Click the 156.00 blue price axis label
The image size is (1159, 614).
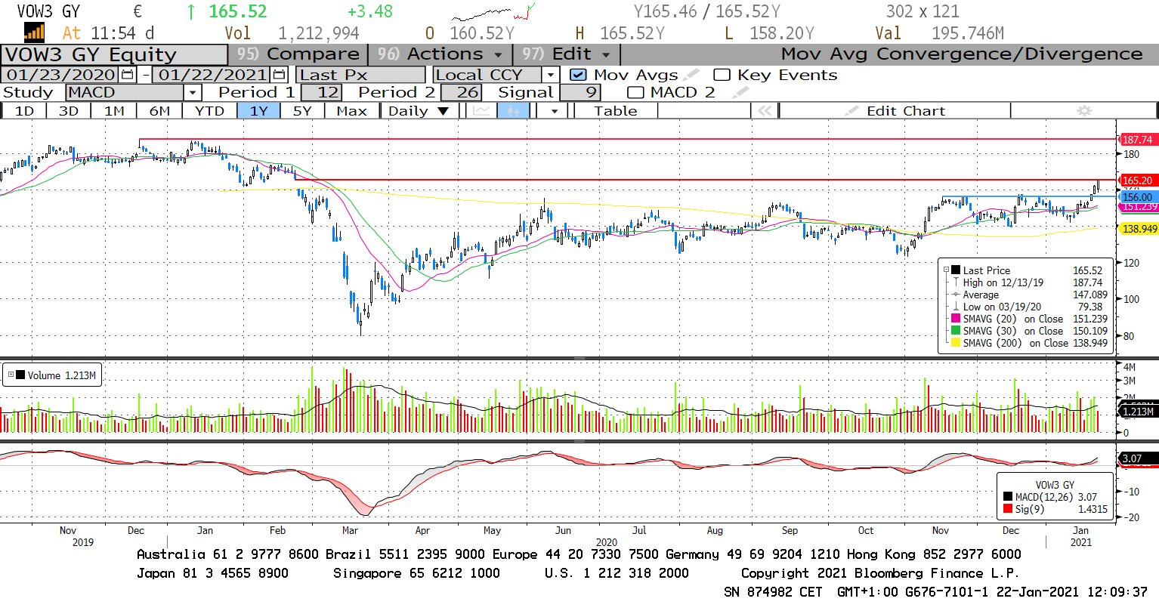tap(1137, 197)
